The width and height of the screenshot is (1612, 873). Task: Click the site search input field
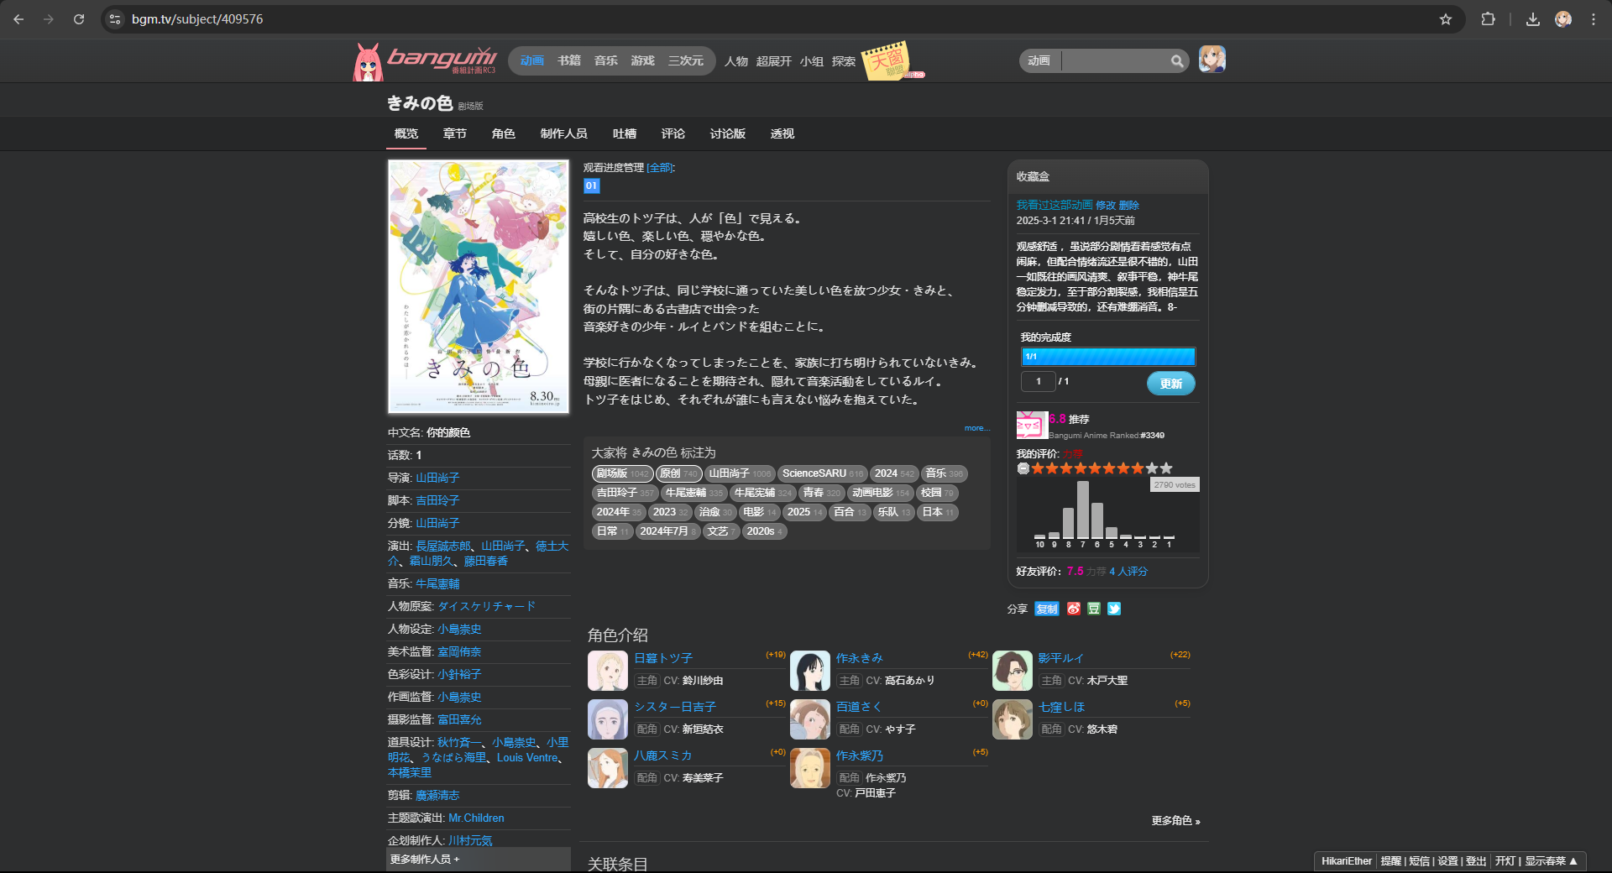[x=1115, y=60]
